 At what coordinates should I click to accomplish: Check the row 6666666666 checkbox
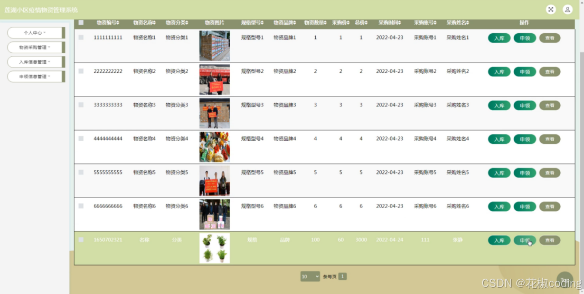tap(81, 206)
